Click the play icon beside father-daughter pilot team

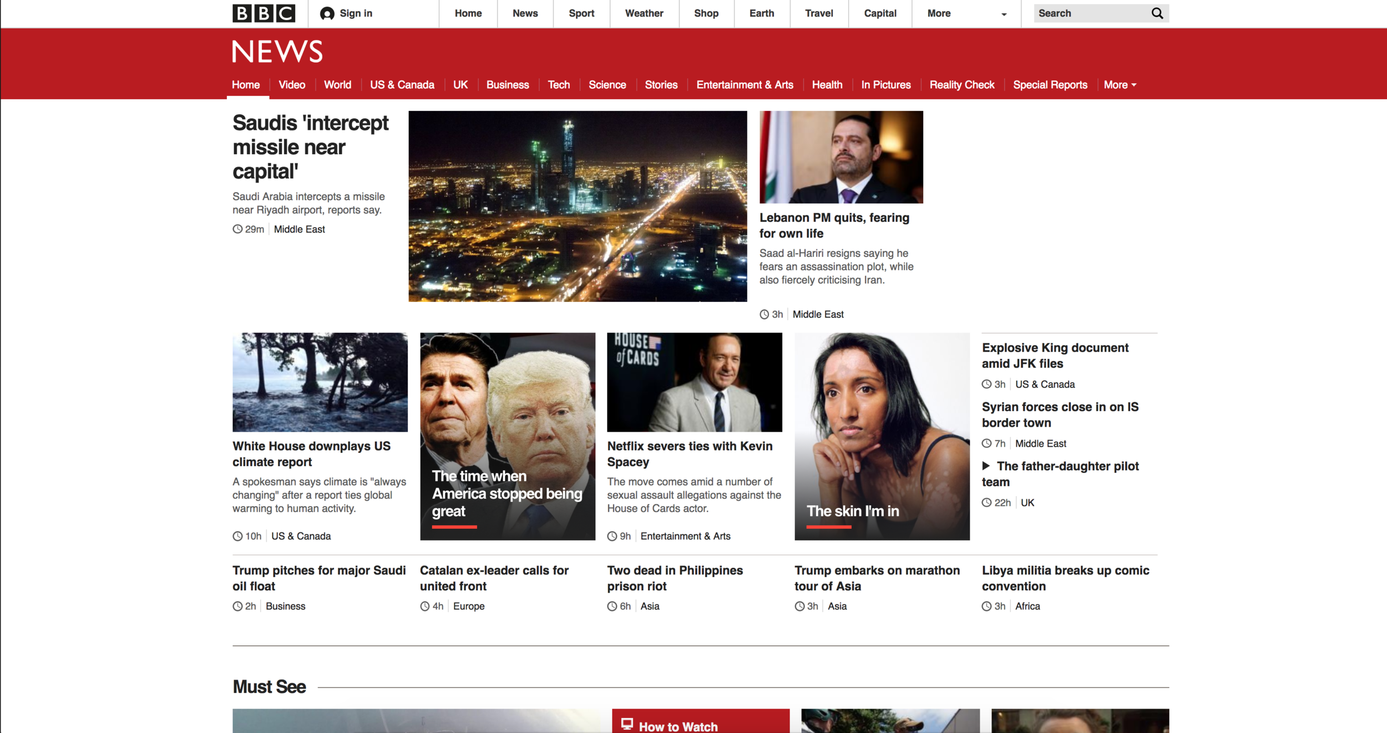(986, 466)
